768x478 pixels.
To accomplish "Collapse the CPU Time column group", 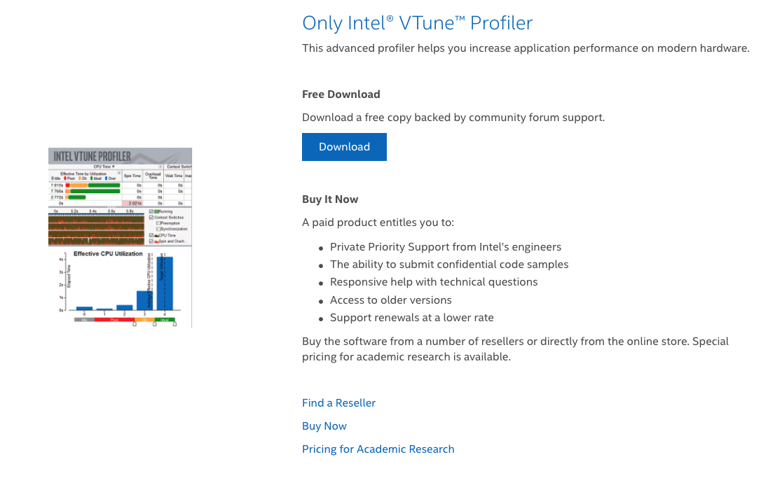I will [x=161, y=166].
